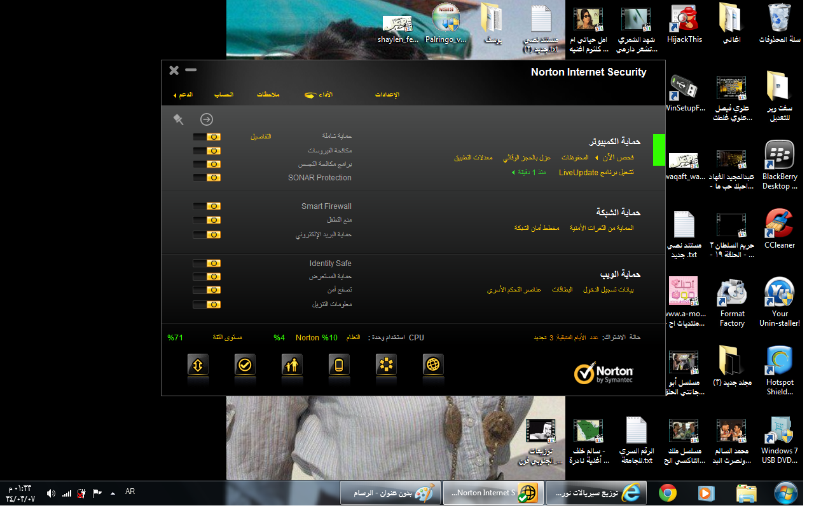Viewport: 814px width, 508px height.
Task: Click the circled right-arrow icon in Norton
Action: (x=207, y=119)
